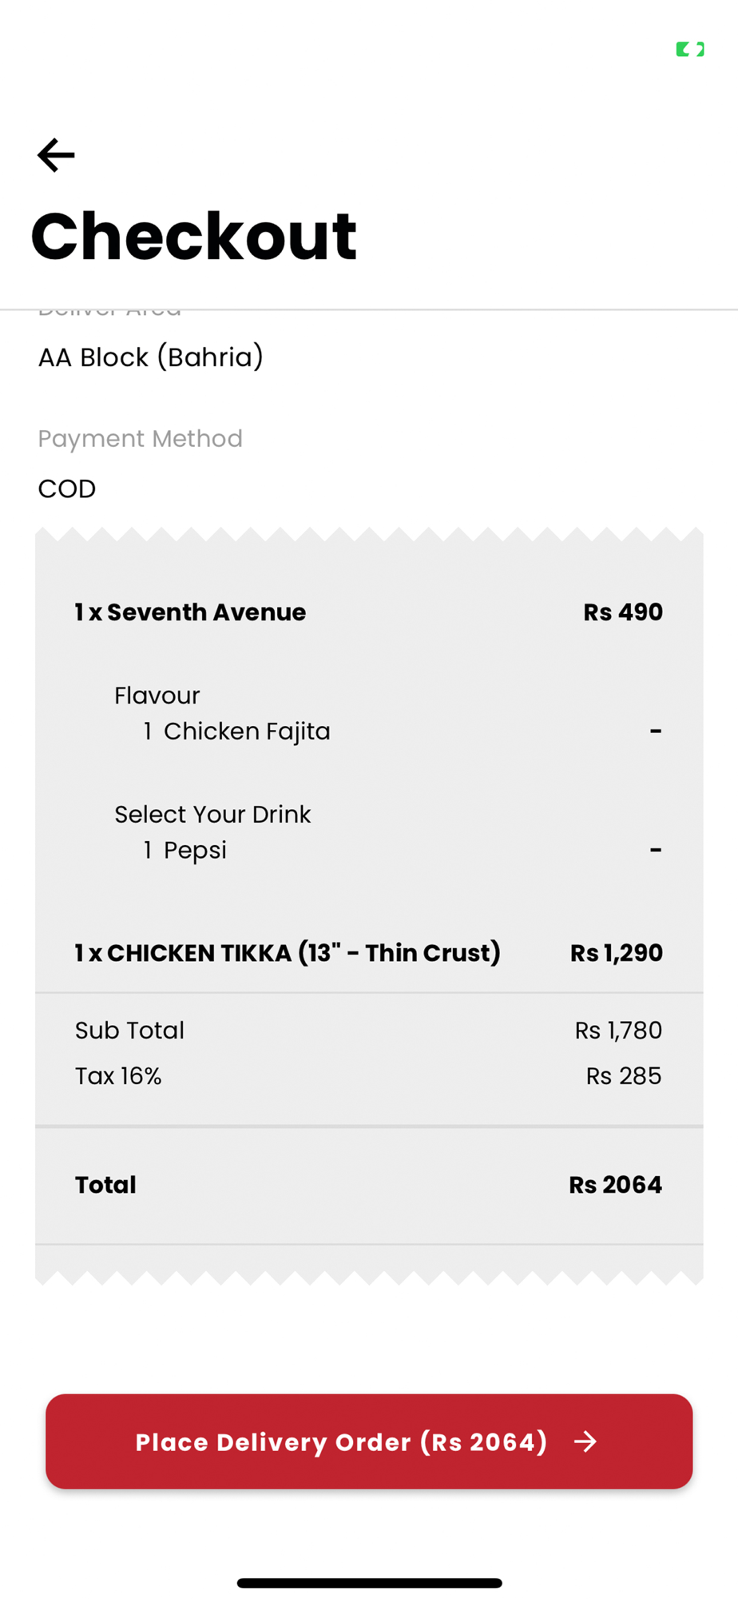Tap the Rs 1,290 price
Screen dimensions: 738x1599
617,952
